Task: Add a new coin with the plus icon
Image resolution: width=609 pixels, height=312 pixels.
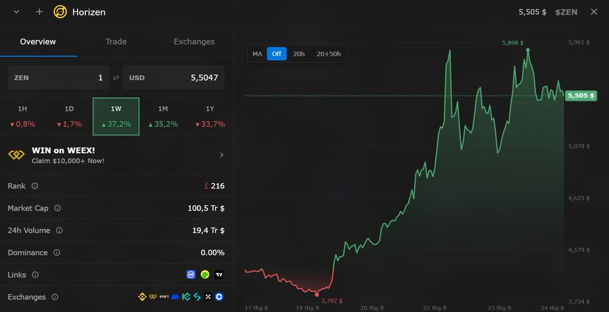Action: pos(39,12)
